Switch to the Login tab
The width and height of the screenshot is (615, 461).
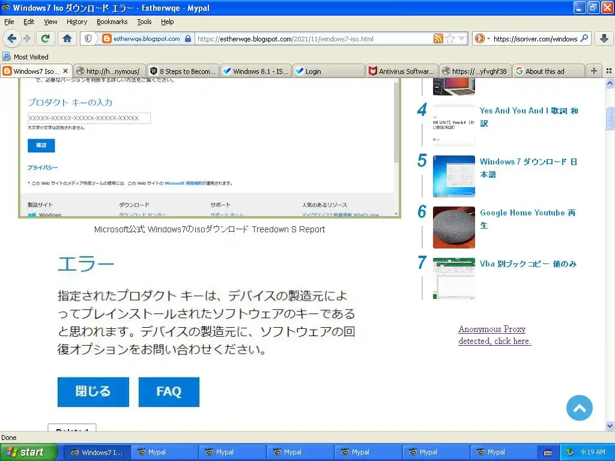(329, 71)
